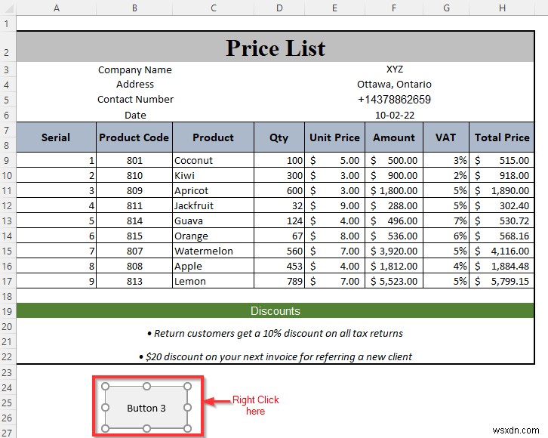Select the Watermelon product cell
Image resolution: width=548 pixels, height=438 pixels.
coord(213,251)
